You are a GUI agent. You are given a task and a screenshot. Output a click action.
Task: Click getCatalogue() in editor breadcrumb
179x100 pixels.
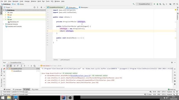(65, 60)
